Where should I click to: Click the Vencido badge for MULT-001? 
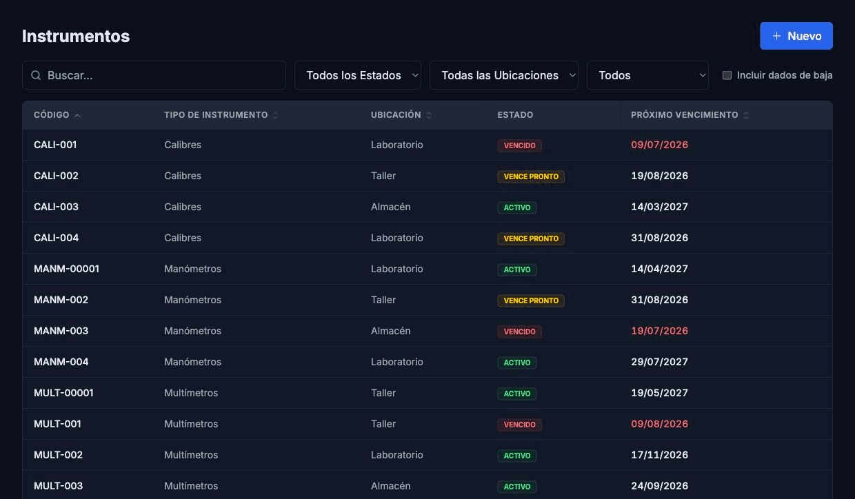click(x=519, y=425)
